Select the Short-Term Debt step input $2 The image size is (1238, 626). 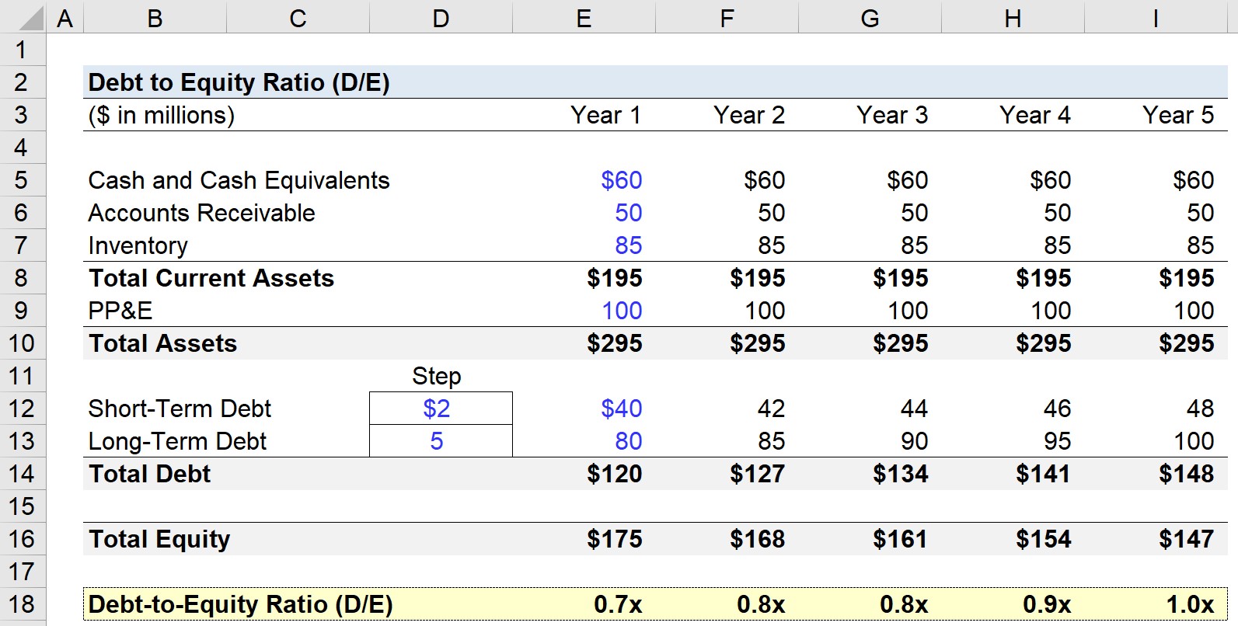point(437,409)
